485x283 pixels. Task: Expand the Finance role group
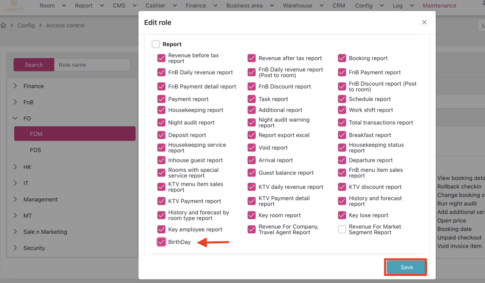pos(16,86)
